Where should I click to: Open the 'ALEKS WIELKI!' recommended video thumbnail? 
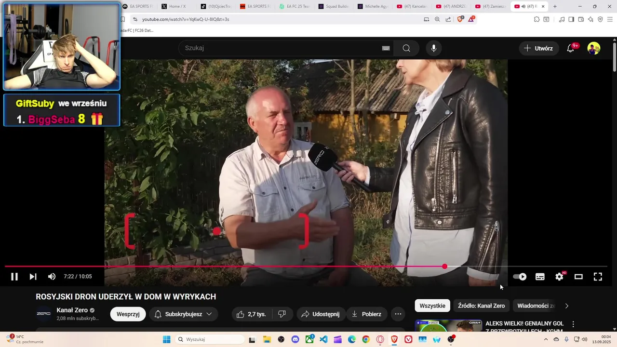[448, 326]
